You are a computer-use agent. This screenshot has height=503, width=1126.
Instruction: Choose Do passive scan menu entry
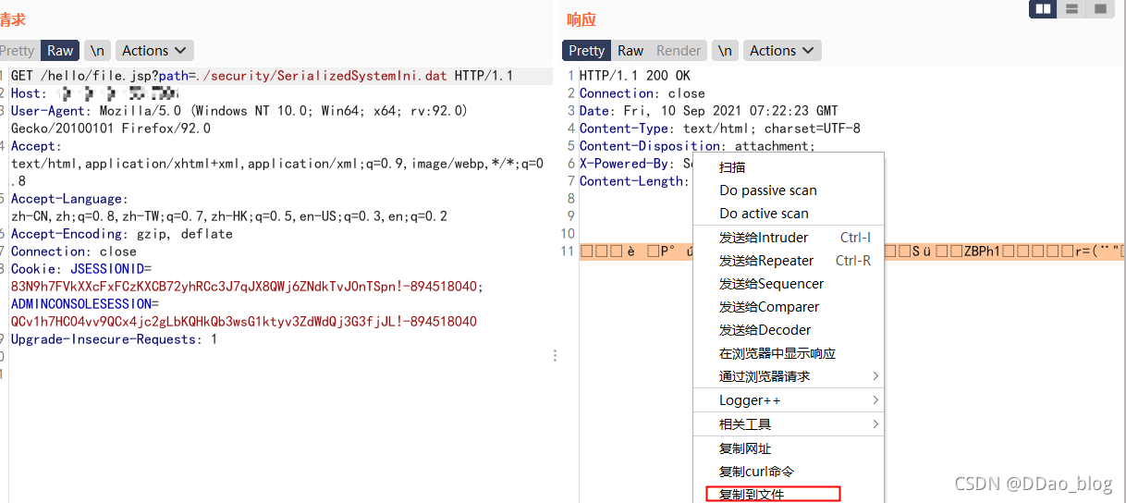pos(789,190)
